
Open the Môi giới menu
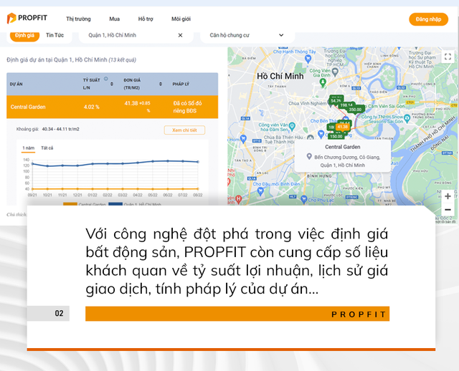point(181,19)
